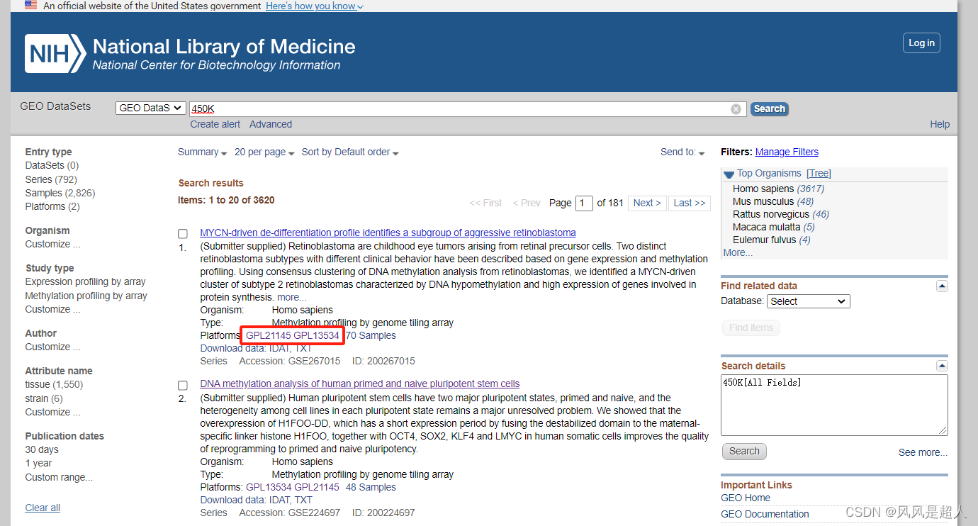This screenshot has height=526, width=978.
Task: Filter by Eulemur fulvus (4)
Action: click(772, 240)
